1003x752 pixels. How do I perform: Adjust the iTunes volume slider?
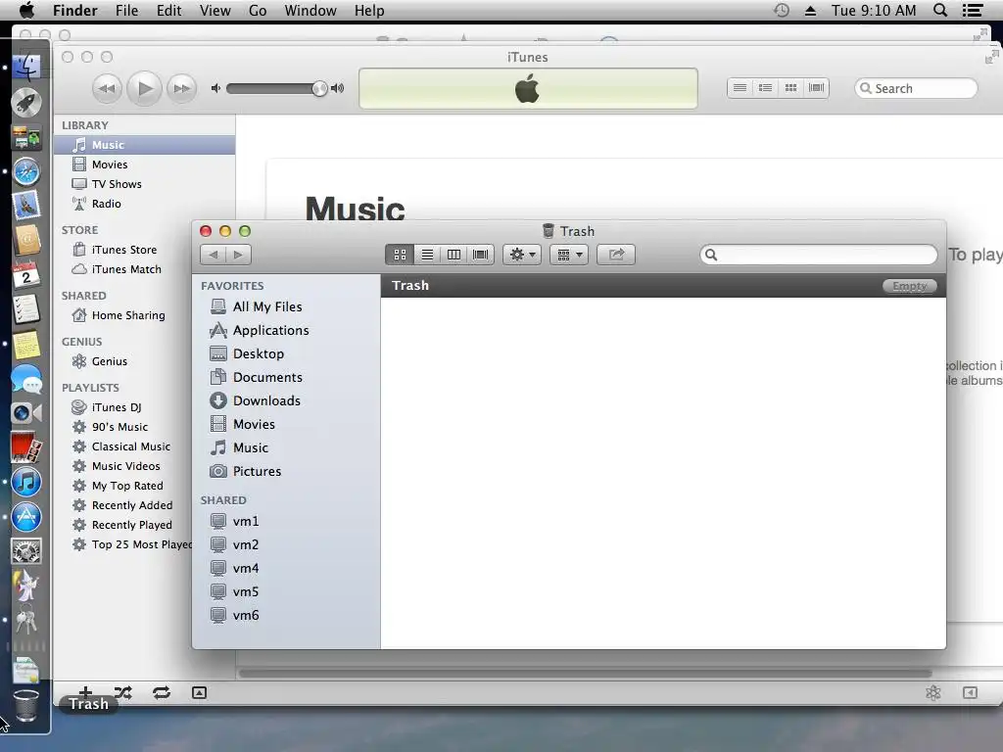click(x=276, y=88)
